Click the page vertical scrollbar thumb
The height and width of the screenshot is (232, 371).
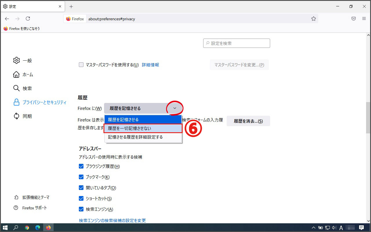point(368,117)
